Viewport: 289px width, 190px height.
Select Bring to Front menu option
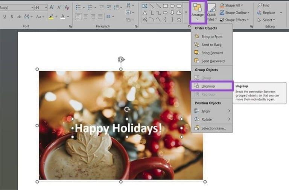pyautogui.click(x=211, y=36)
